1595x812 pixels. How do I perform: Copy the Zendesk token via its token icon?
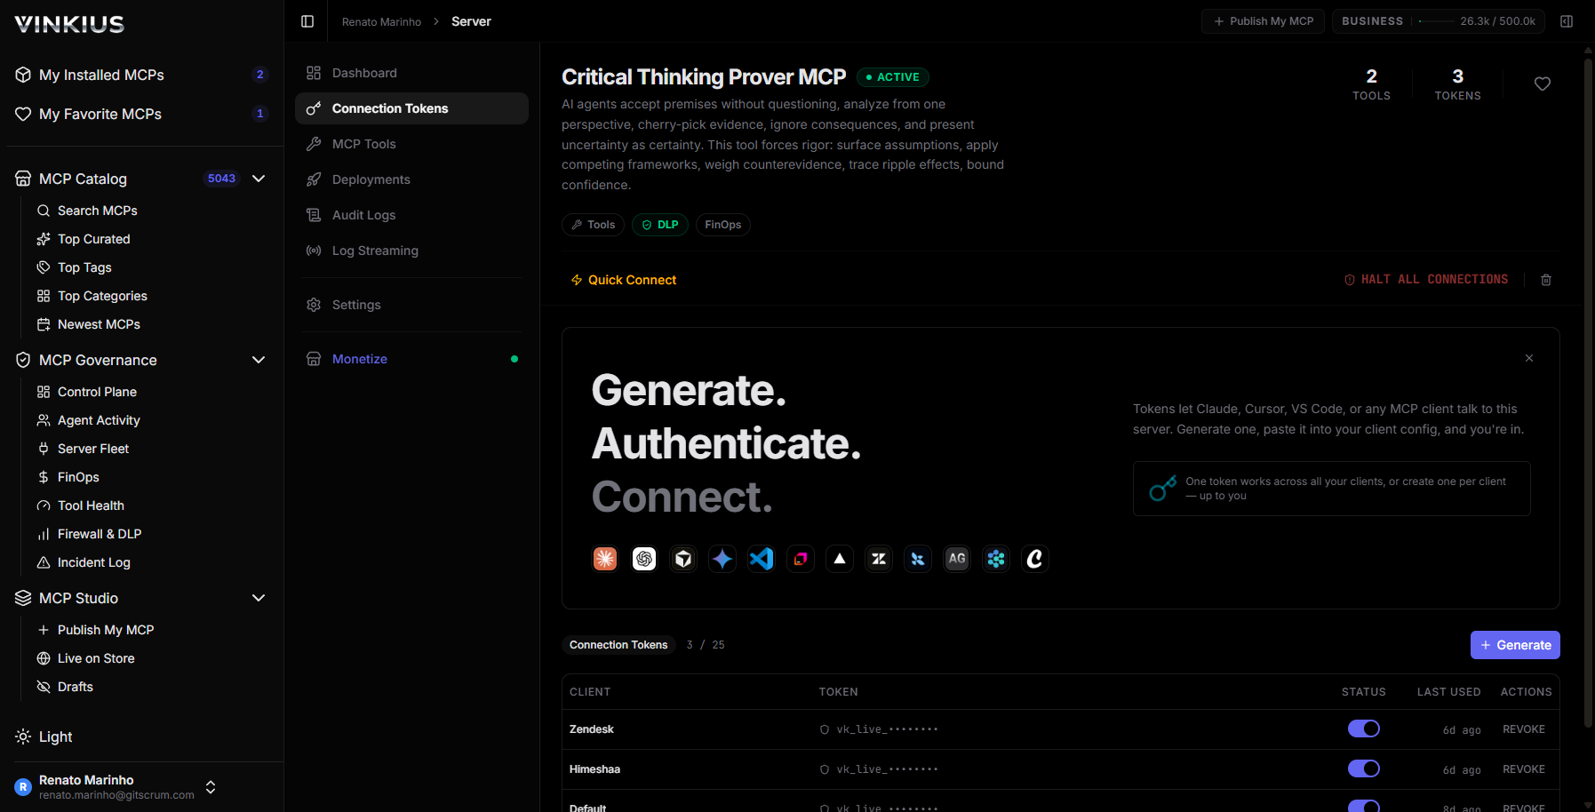(825, 729)
